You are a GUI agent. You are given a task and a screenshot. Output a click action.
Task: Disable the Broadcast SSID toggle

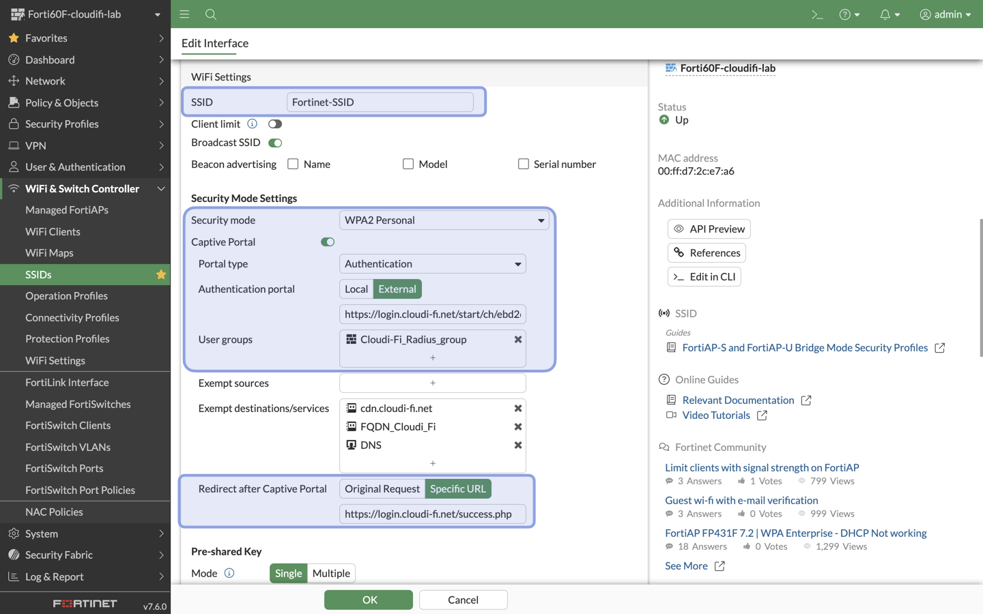click(x=275, y=143)
